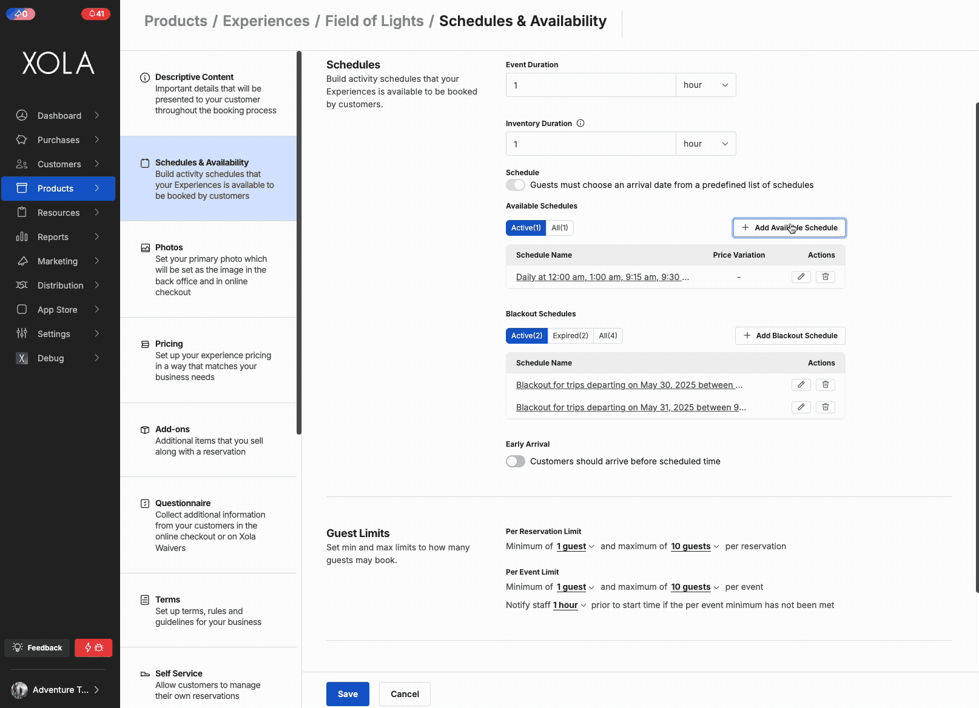Delete the Daily available schedule

tap(826, 277)
